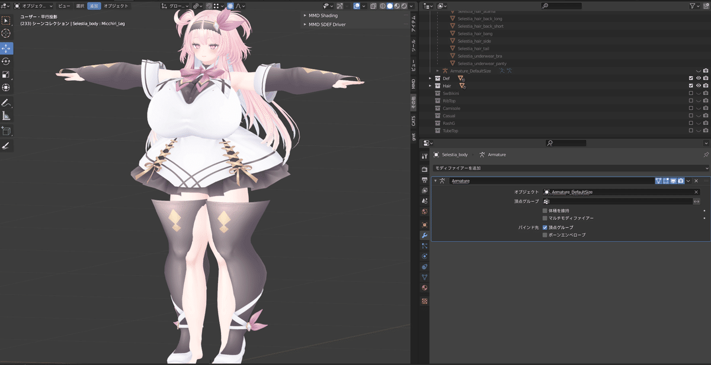Open the ビュー menu

64,5
